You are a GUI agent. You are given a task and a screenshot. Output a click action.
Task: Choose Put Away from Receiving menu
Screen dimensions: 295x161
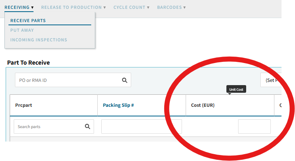pos(22,30)
